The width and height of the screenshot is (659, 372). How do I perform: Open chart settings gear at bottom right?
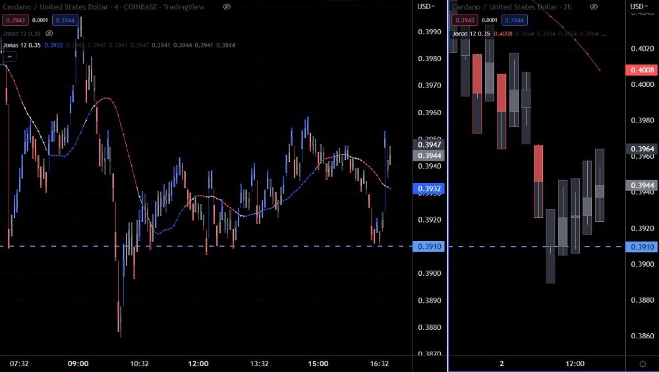(643, 363)
